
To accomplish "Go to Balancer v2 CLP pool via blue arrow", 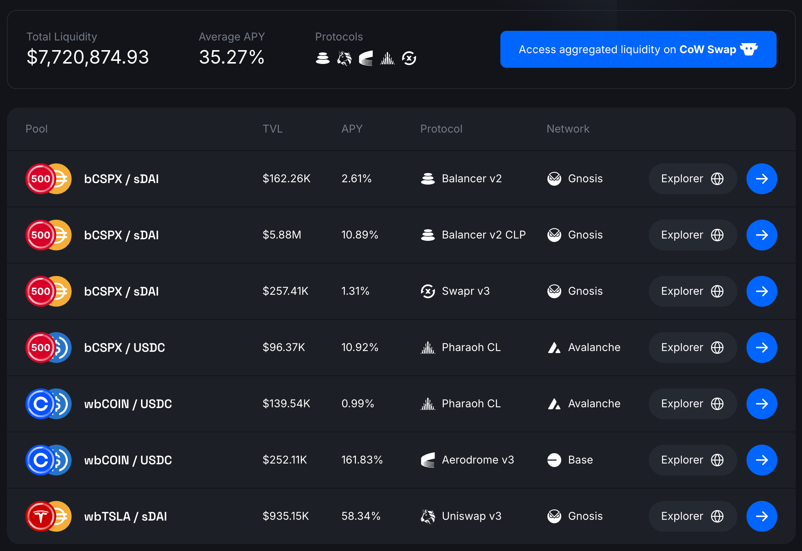I will pyautogui.click(x=762, y=235).
